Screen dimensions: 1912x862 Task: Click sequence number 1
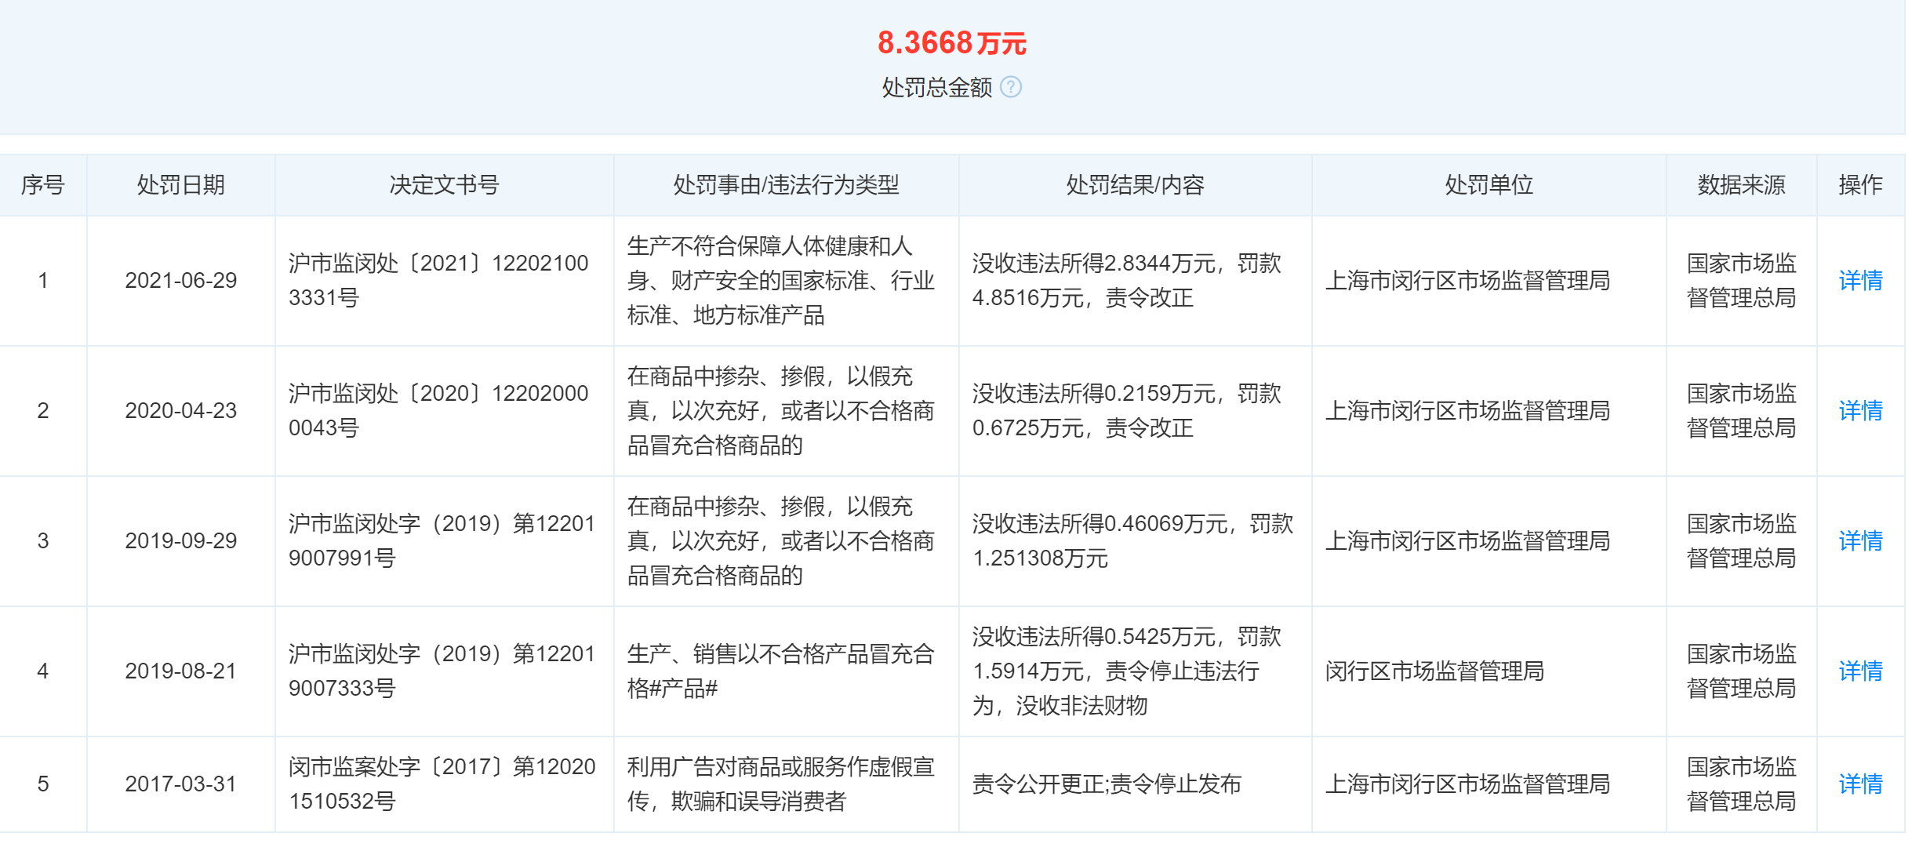tap(43, 281)
